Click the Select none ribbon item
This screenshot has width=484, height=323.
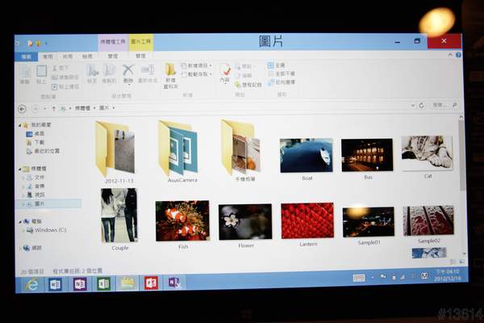point(282,73)
